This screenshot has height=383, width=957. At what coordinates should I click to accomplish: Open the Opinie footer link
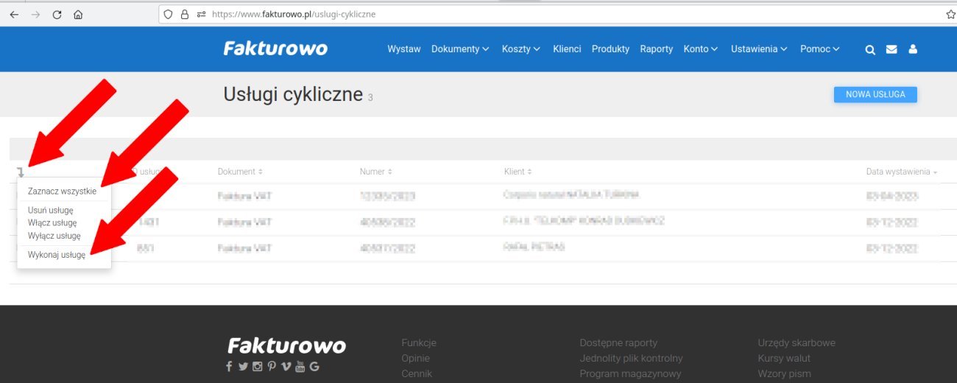tap(416, 358)
